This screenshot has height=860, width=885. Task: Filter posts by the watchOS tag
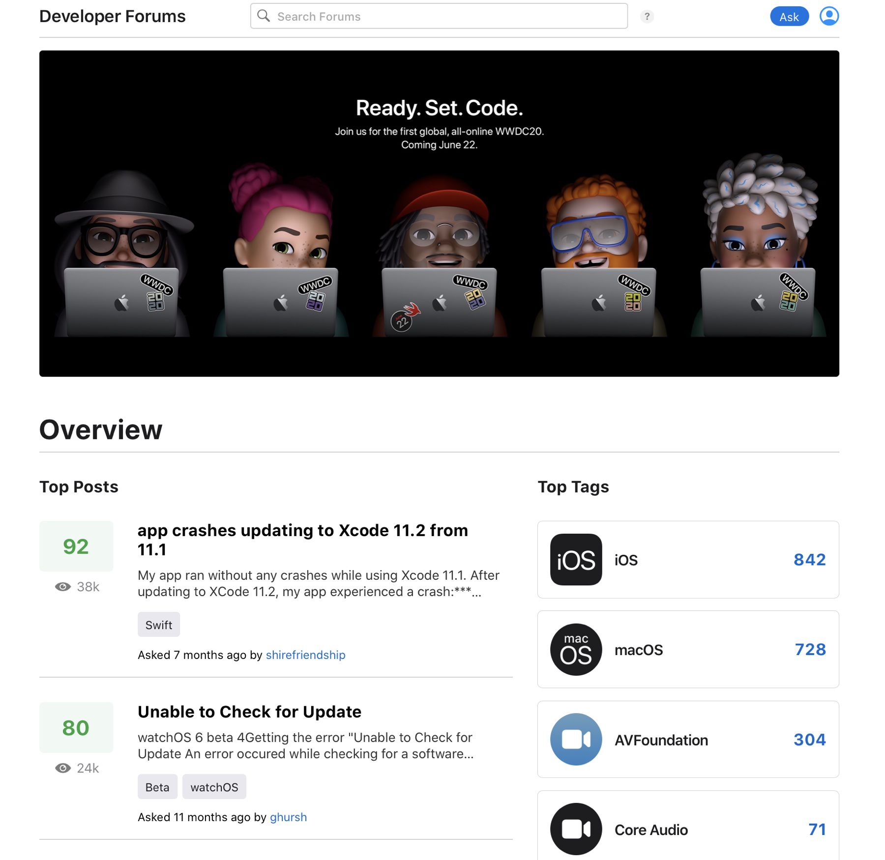click(214, 787)
